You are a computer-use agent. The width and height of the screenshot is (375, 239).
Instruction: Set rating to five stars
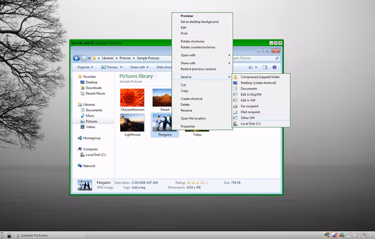point(207,183)
